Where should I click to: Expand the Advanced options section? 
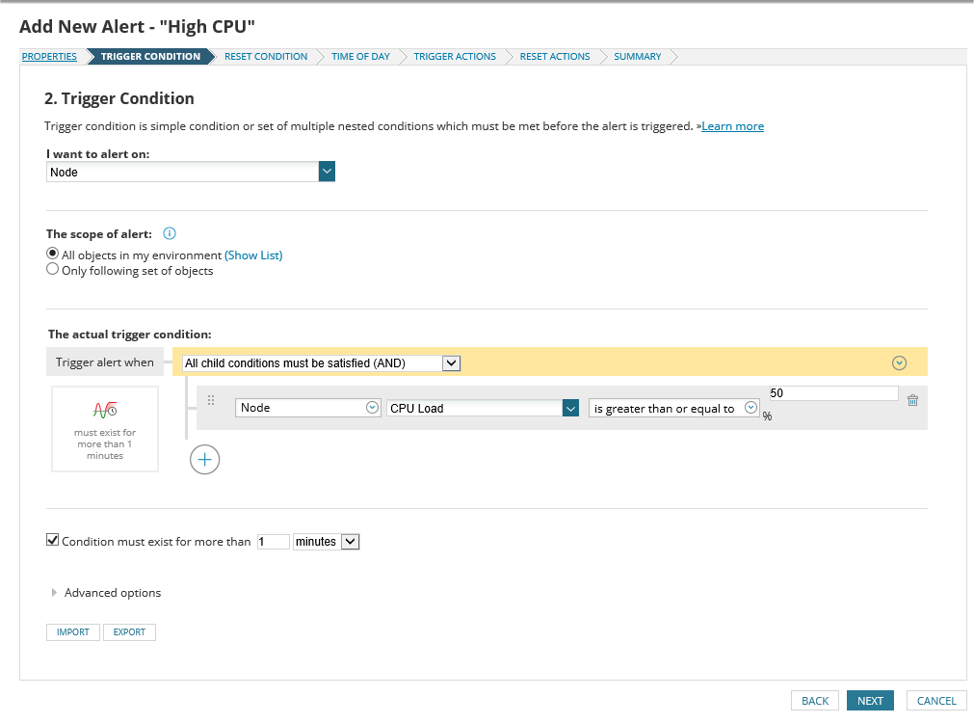click(106, 592)
